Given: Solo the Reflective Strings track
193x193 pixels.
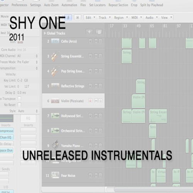Looking at the screenshot, I should click(x=100, y=86).
